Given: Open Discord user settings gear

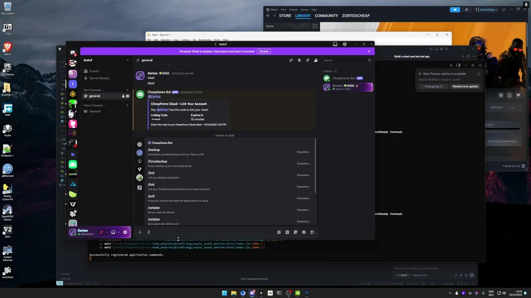Looking at the screenshot, I should (x=125, y=232).
